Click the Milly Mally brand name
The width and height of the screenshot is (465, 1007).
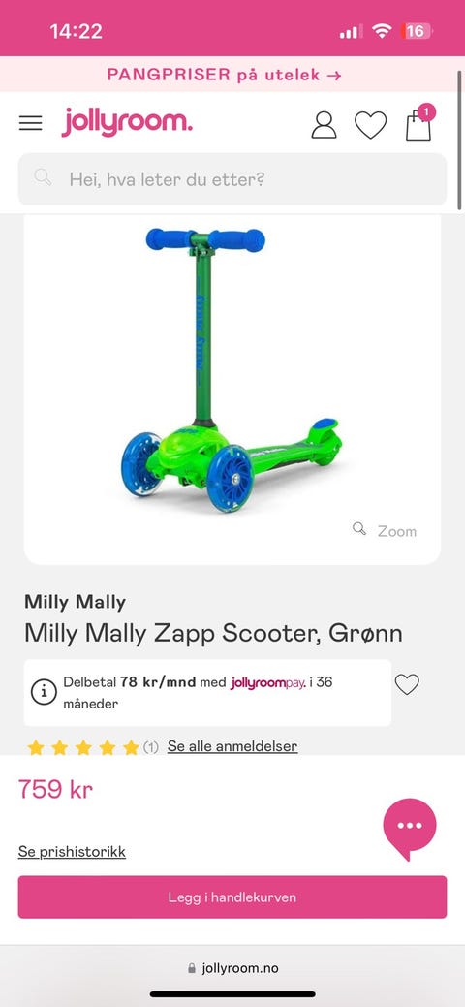tap(76, 602)
